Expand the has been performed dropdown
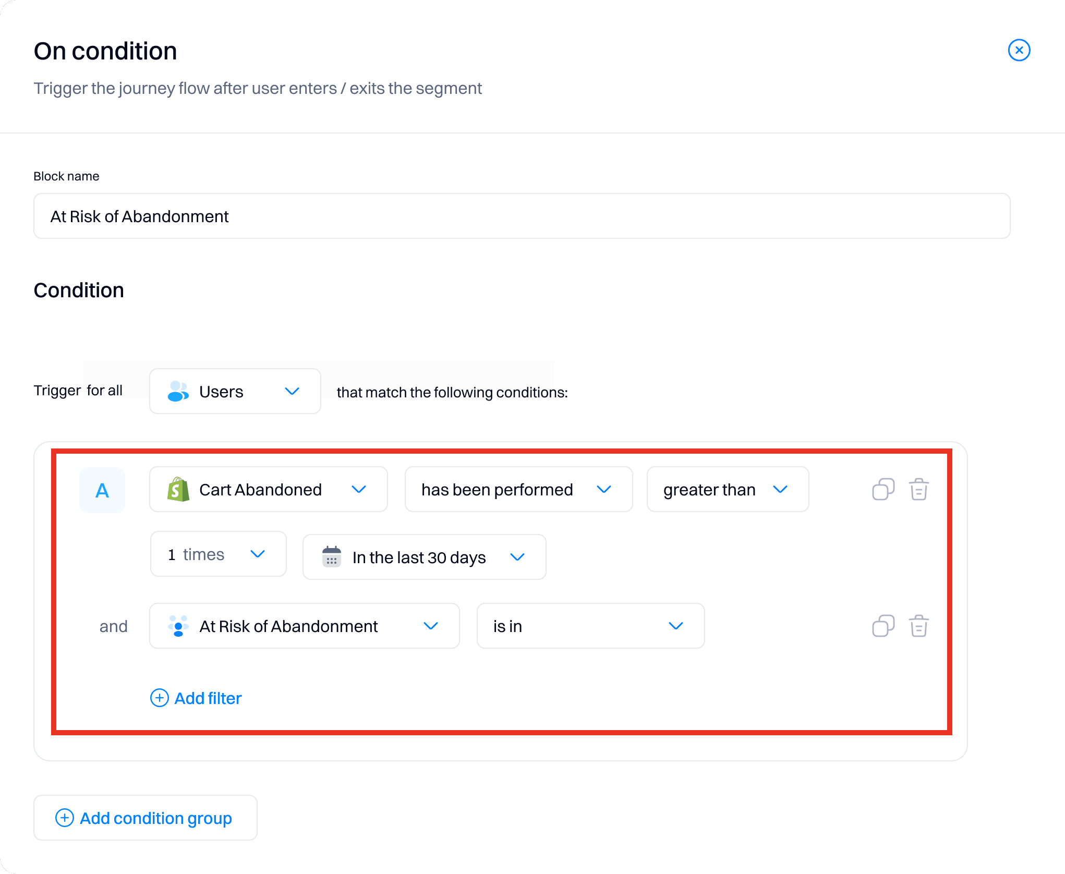Screen dimensions: 1065x874 [x=518, y=489]
